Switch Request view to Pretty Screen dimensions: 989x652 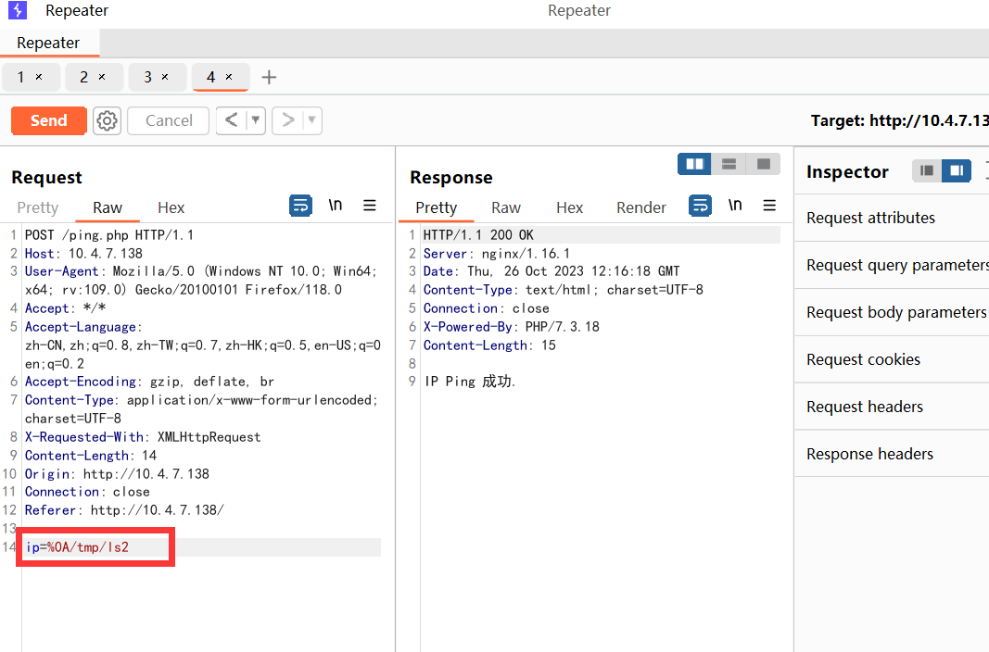38,207
